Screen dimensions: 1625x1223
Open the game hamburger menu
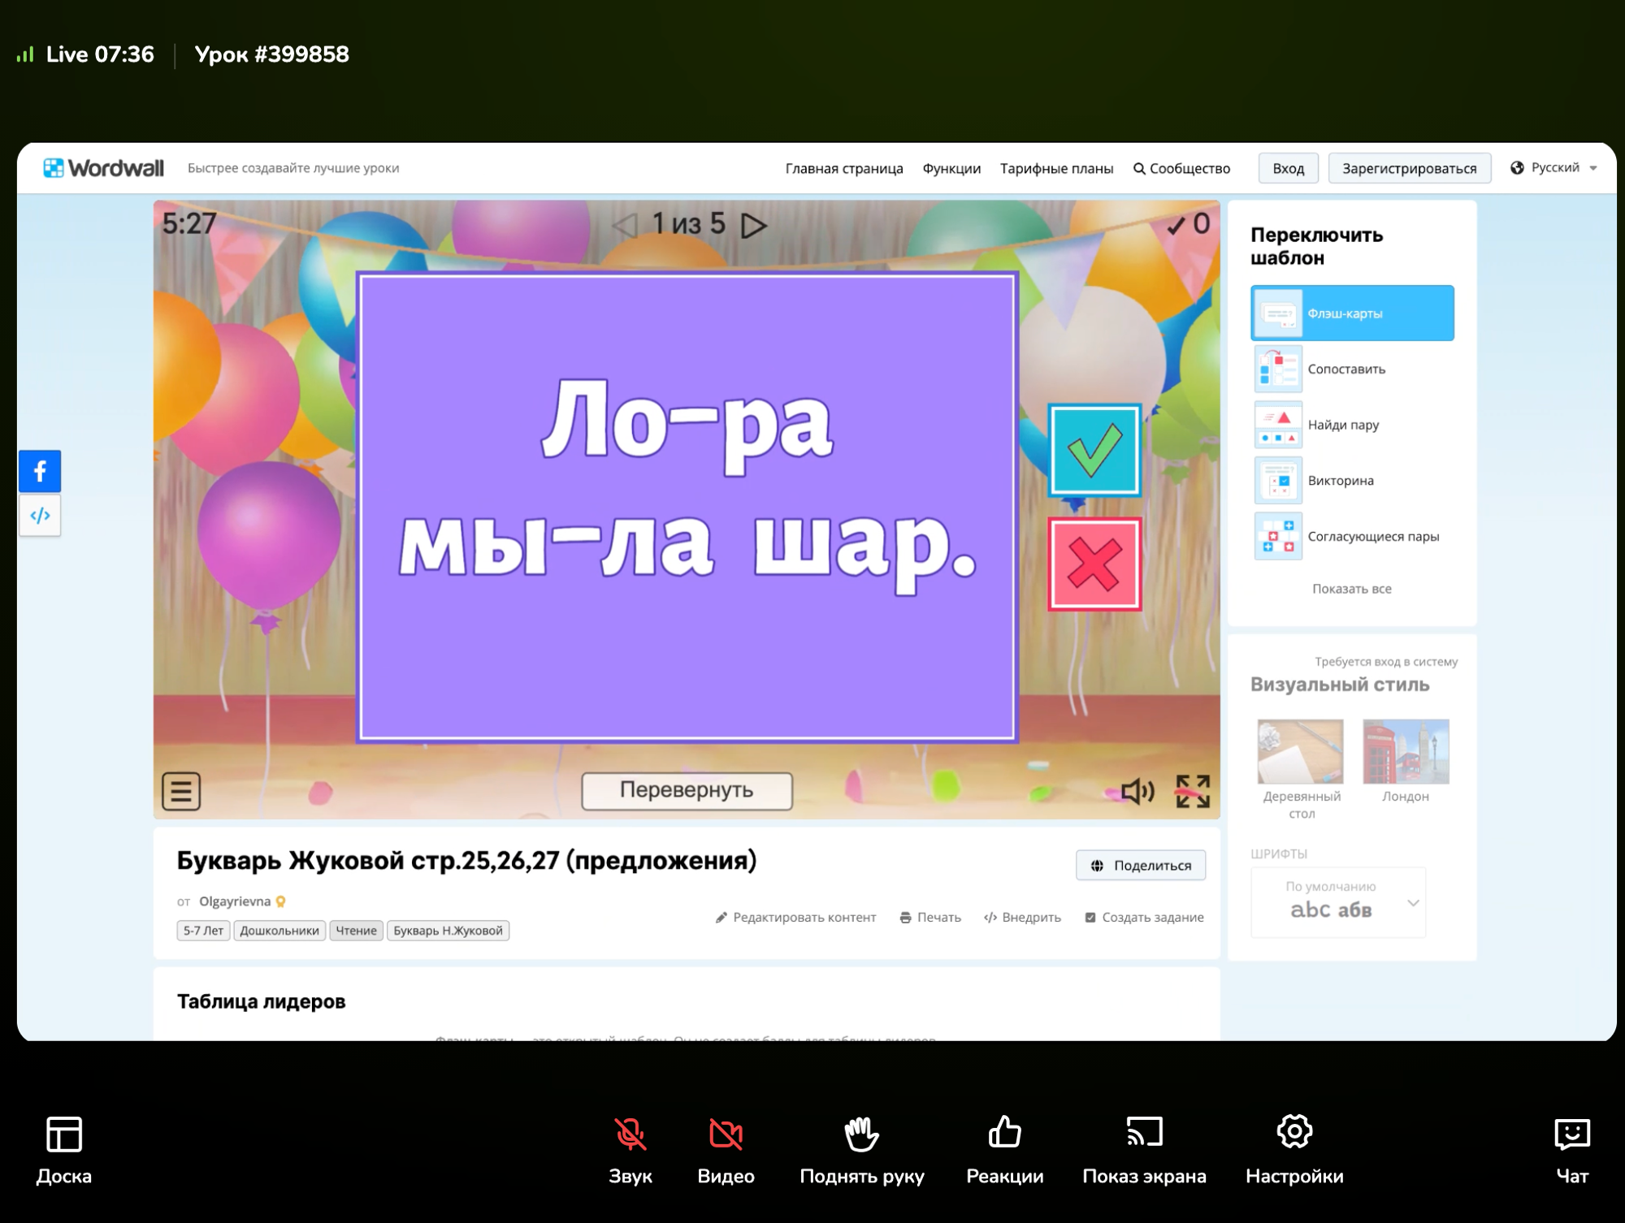(x=181, y=790)
